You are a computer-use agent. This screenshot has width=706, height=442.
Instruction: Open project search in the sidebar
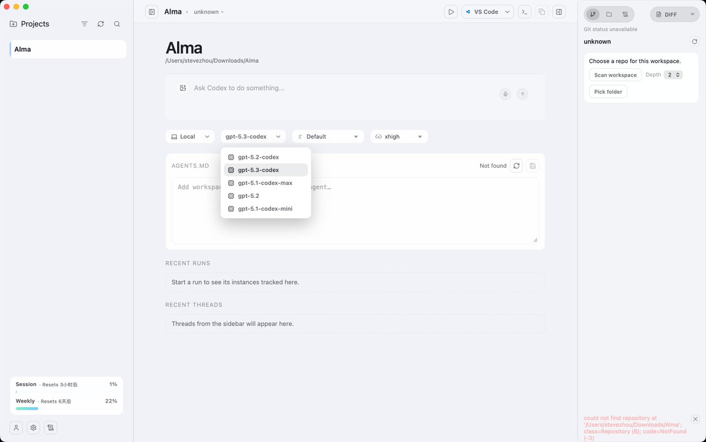coord(117,24)
